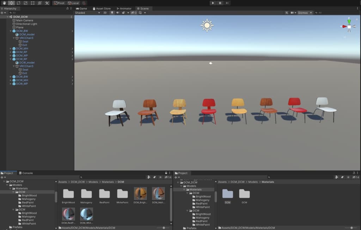Open Scene view component tools icon
The image size is (361, 230).
click(x=287, y=13)
